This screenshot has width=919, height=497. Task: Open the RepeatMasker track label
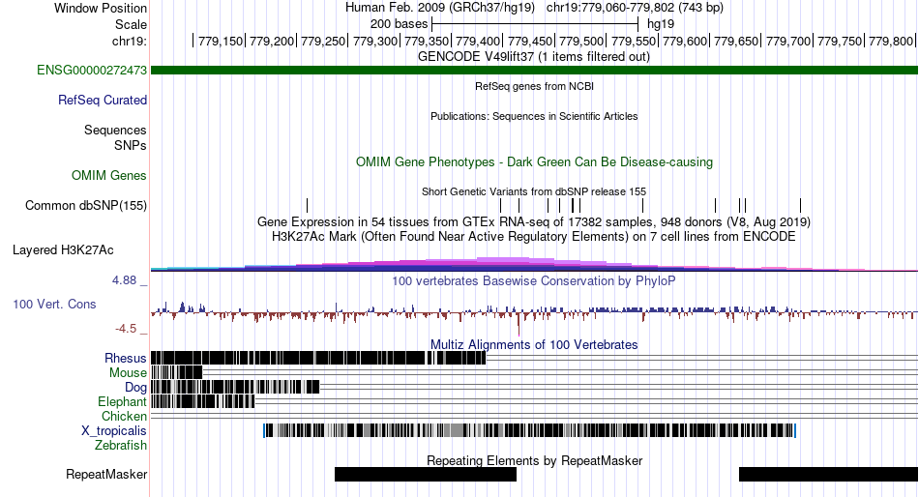(x=106, y=474)
